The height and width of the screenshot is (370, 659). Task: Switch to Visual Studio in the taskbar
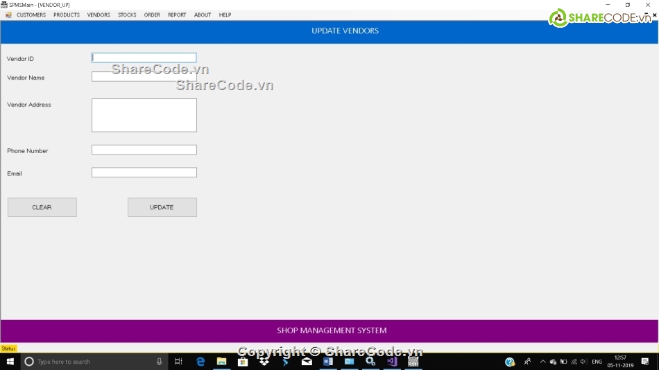coord(392,362)
